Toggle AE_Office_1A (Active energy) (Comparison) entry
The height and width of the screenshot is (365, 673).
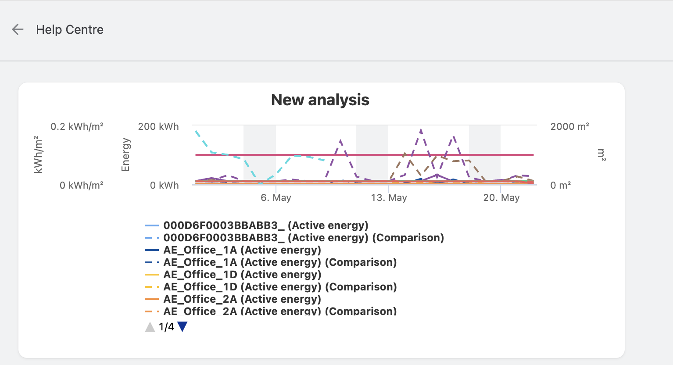click(271, 262)
